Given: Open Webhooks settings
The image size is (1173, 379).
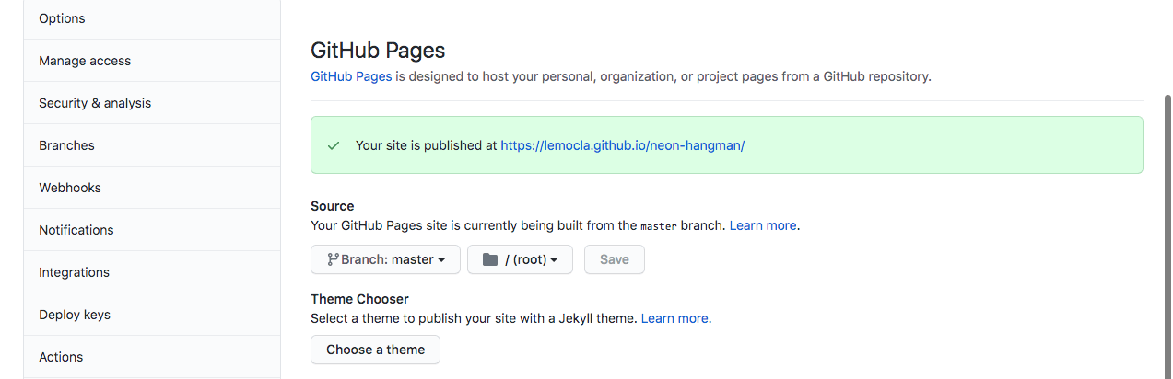Looking at the screenshot, I should coord(152,188).
